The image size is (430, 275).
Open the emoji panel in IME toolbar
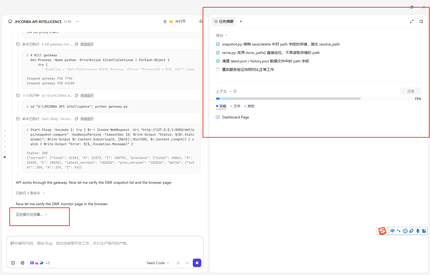405,231
